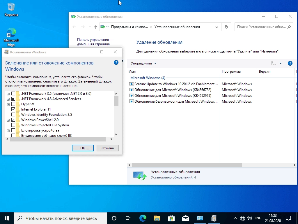Expand the Блокировка устройства tree node
298x224 pixels.
(x=8, y=131)
